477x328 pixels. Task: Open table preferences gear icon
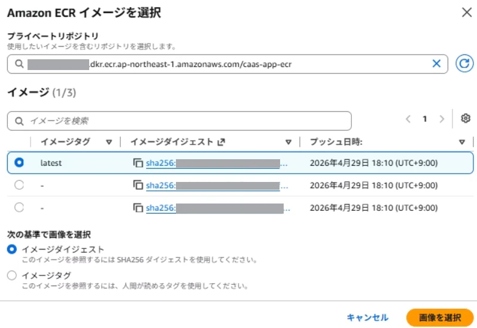click(x=466, y=119)
